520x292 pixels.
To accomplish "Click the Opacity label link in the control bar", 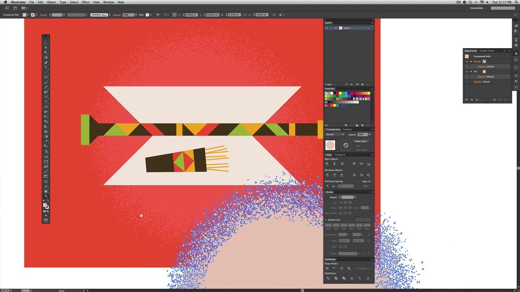I will click(x=117, y=15).
